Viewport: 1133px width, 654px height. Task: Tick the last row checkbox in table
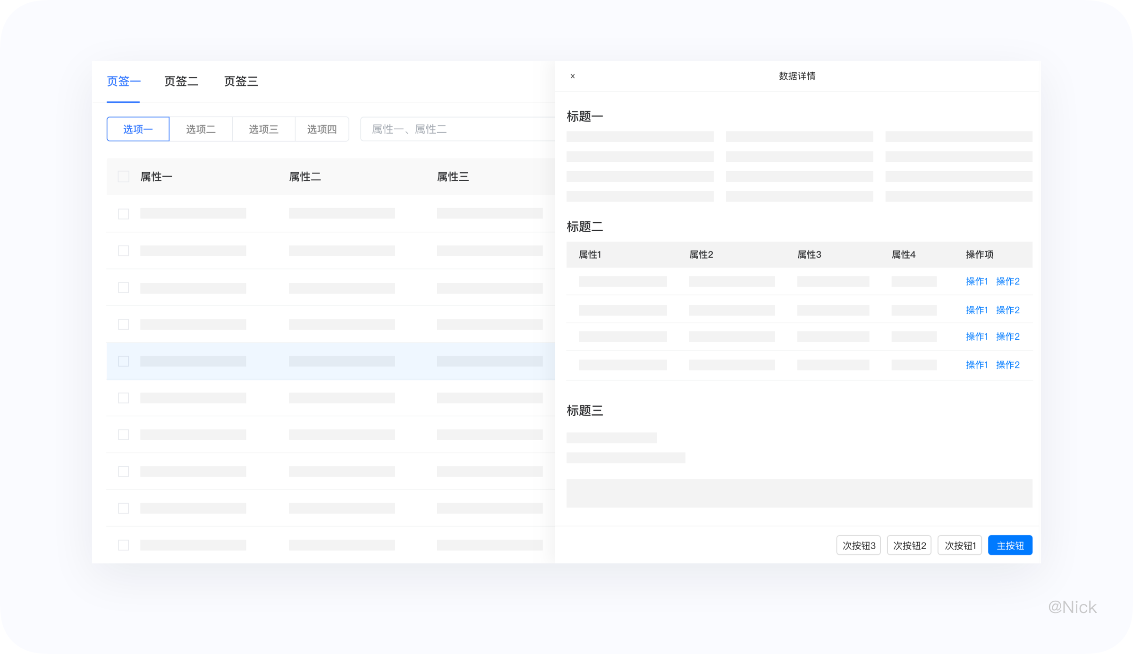(x=123, y=545)
